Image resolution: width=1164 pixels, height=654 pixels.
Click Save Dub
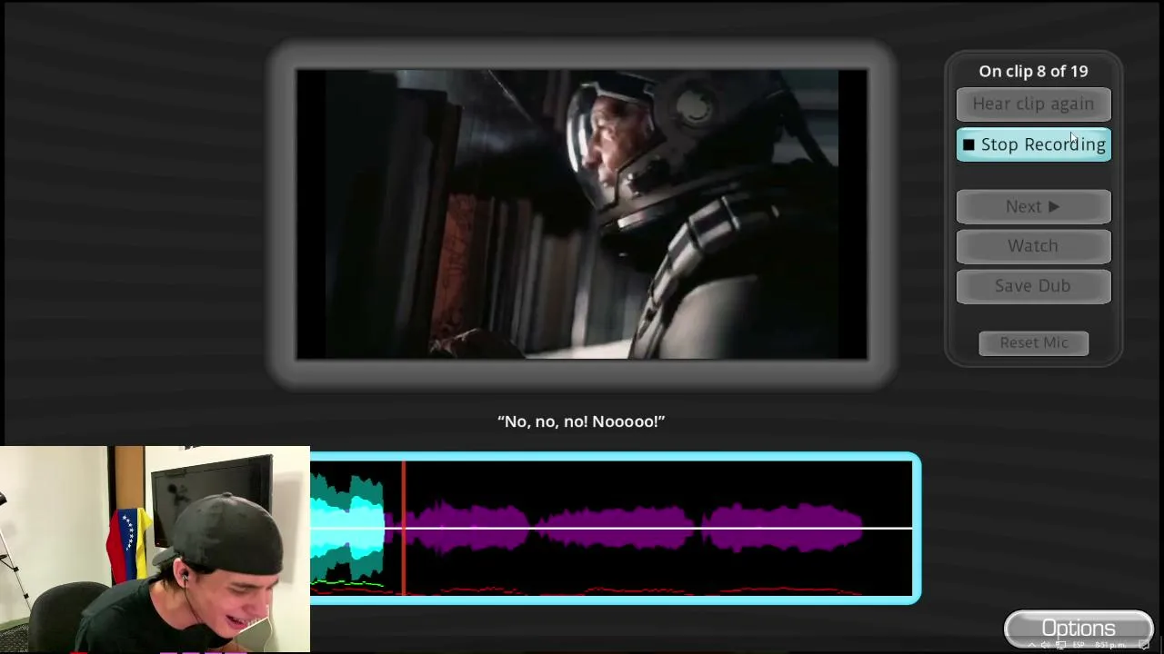pos(1033,286)
